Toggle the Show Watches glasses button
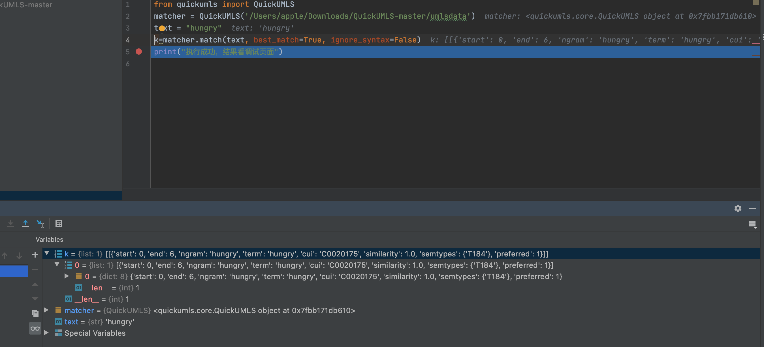This screenshot has height=347, width=764. [x=35, y=328]
